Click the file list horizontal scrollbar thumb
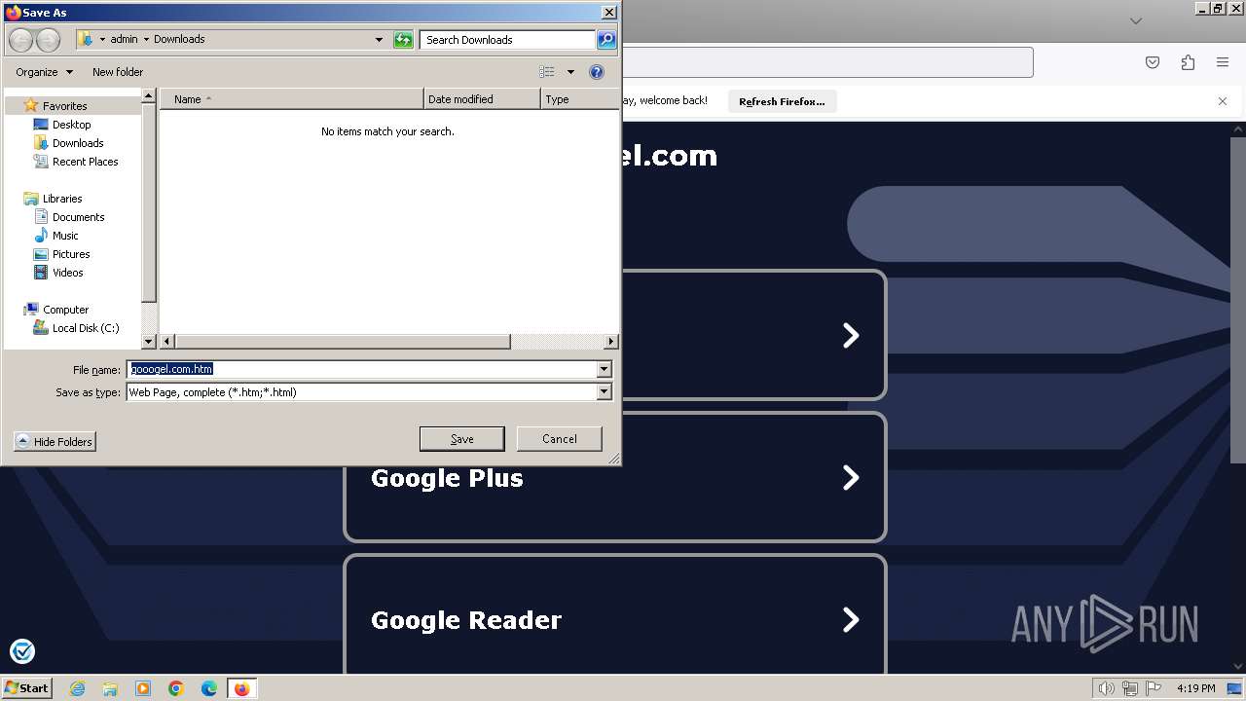 point(343,342)
